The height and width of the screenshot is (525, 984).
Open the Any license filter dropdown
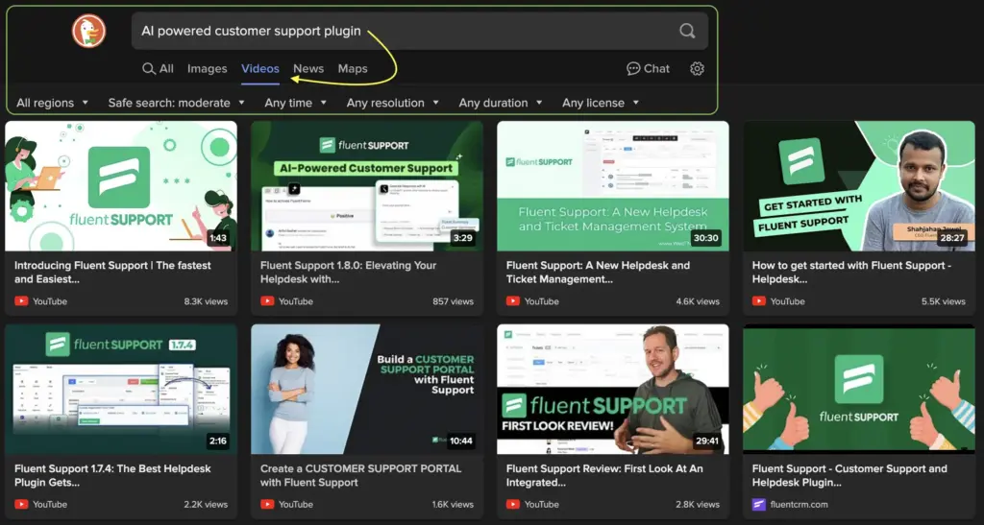tap(601, 103)
